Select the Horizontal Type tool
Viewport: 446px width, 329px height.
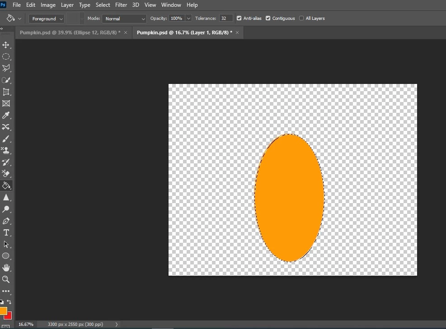pyautogui.click(x=6, y=233)
